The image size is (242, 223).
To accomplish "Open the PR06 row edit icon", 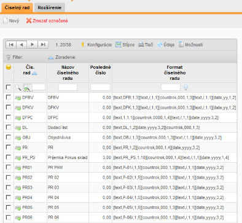I will tap(18, 218).
